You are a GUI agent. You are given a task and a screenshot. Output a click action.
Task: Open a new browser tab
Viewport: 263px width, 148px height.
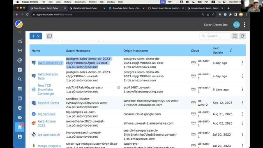click(228, 8)
